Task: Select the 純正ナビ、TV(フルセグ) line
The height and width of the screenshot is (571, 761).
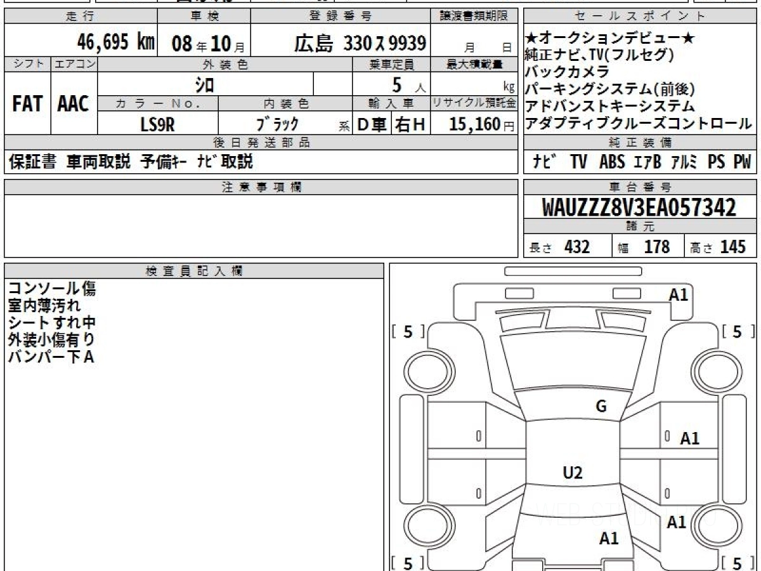Action: click(x=599, y=55)
